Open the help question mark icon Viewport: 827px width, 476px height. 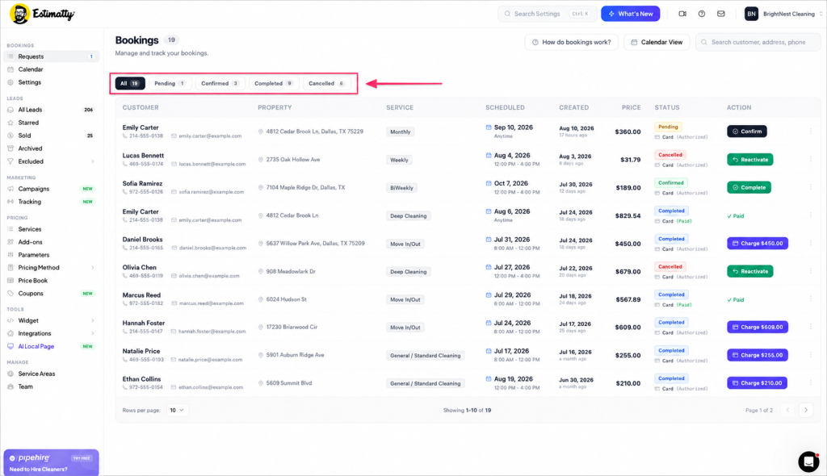[702, 14]
